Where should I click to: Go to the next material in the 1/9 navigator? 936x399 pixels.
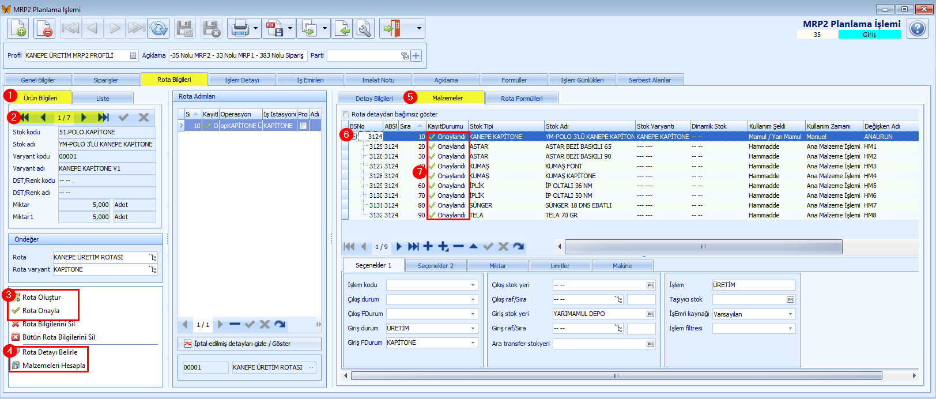point(399,246)
